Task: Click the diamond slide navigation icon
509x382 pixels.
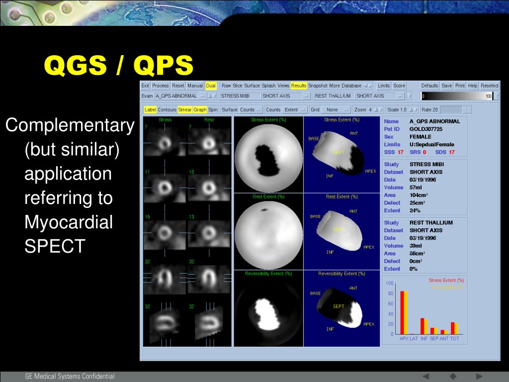Action: [x=453, y=376]
